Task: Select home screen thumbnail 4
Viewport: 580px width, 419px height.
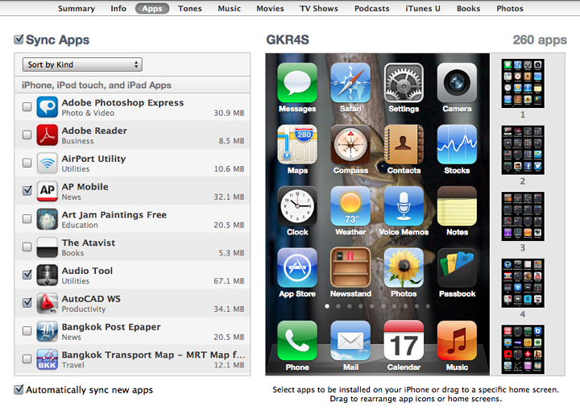Action: click(523, 283)
